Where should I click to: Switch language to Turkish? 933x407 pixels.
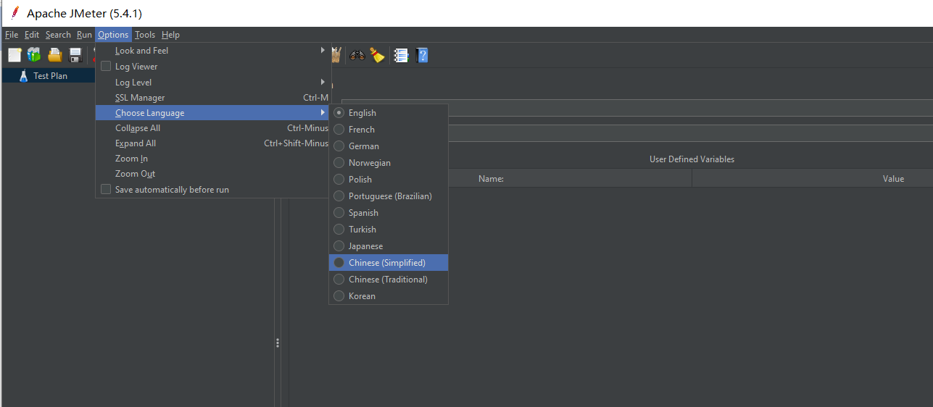pos(389,229)
